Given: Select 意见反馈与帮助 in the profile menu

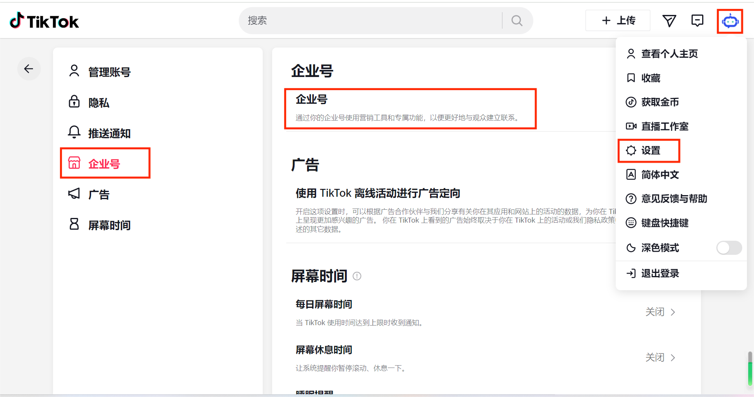Looking at the screenshot, I should click(681, 199).
